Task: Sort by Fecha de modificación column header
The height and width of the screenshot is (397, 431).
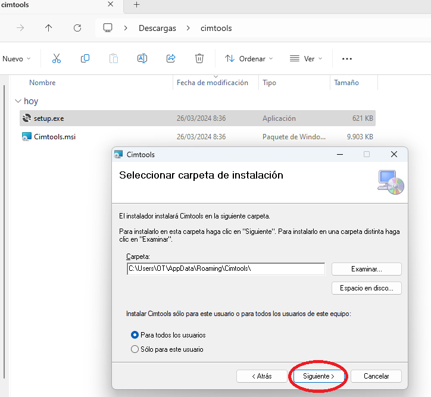Action: pos(212,82)
